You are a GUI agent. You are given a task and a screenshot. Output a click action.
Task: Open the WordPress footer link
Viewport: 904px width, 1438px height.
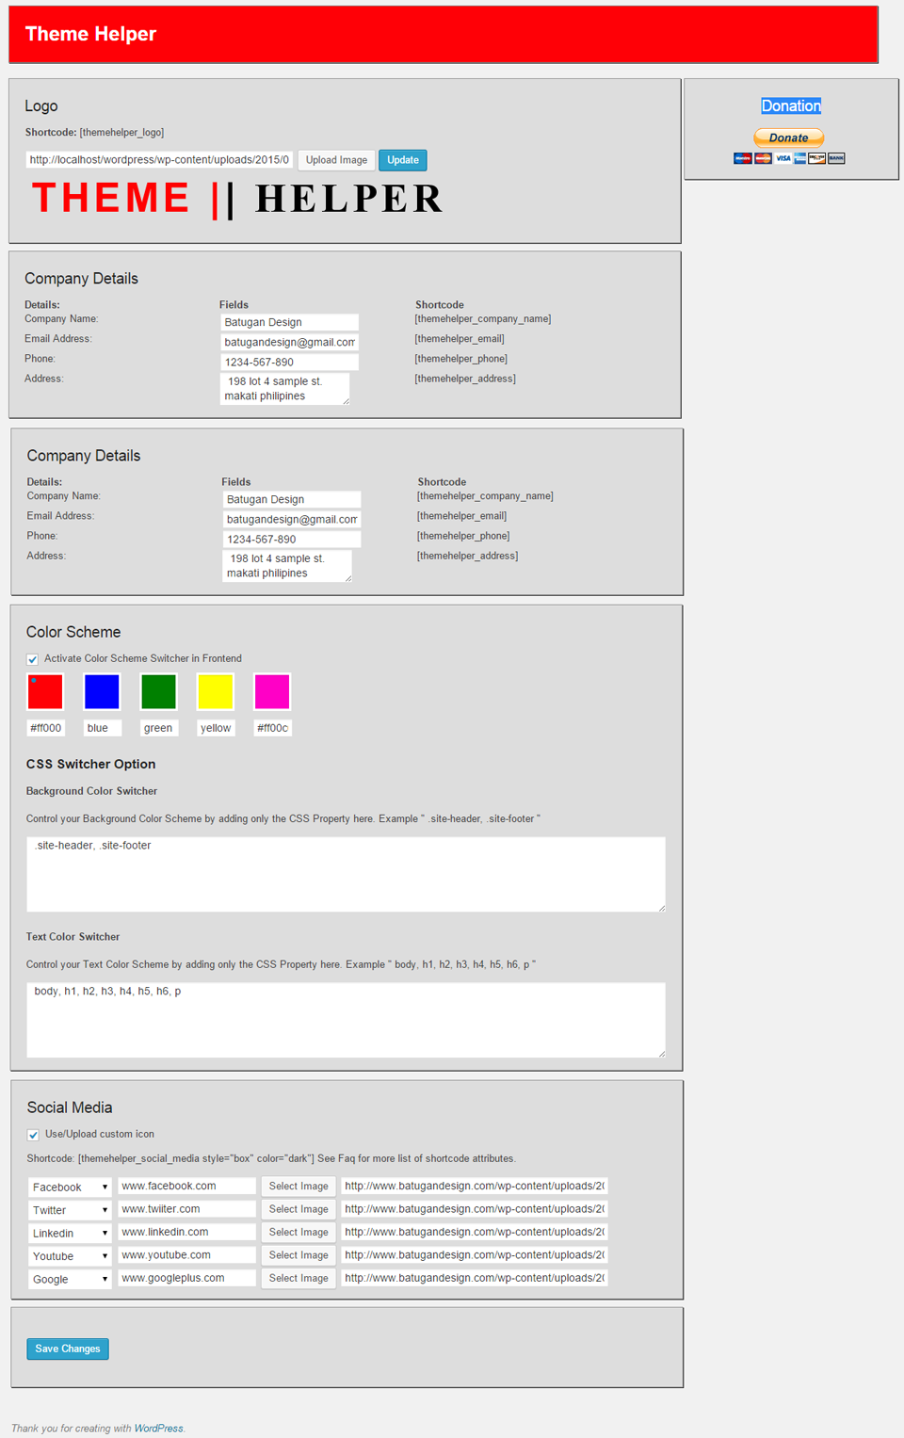pos(159,1429)
